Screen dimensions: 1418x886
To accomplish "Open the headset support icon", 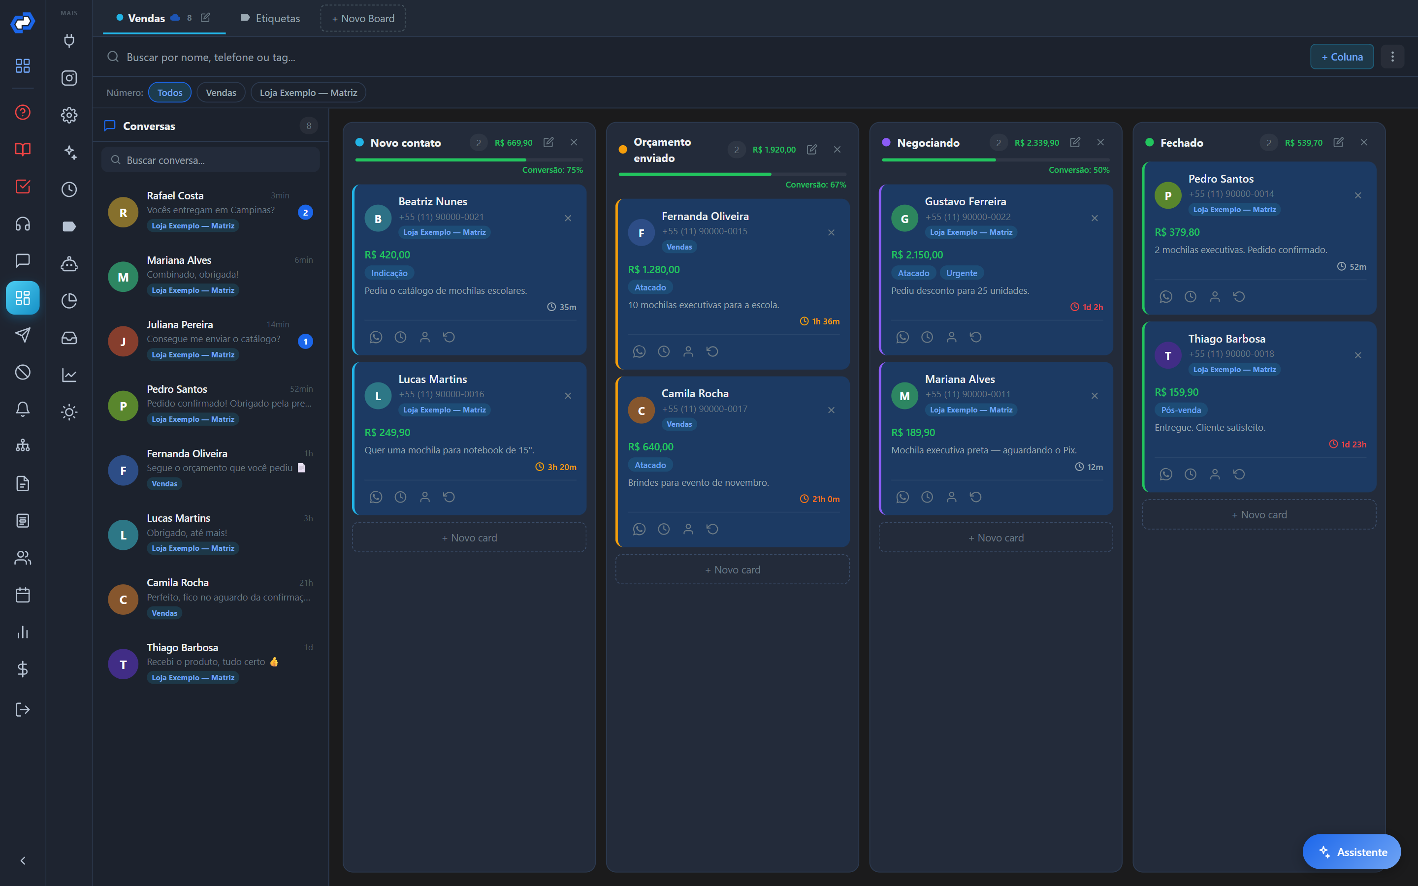I will coord(23,224).
